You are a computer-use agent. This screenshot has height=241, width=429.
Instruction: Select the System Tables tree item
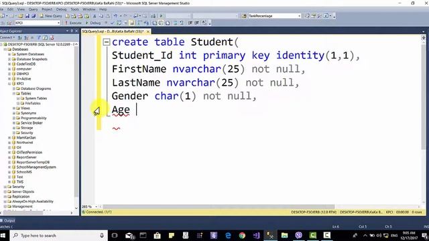tap(36, 98)
